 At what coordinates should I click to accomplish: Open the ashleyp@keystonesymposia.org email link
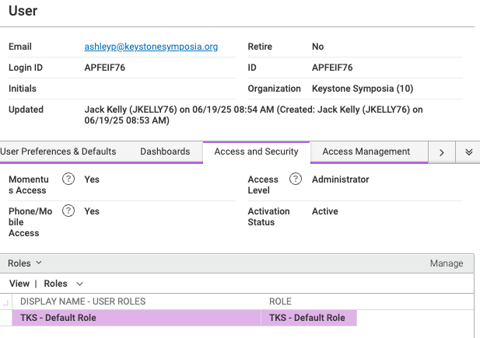coord(151,47)
